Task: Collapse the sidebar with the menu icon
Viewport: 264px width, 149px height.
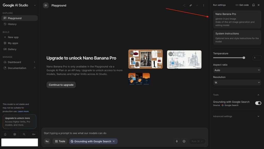Action: [x=46, y=5]
